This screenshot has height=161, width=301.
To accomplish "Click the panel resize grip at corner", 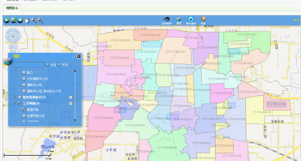I will coord(80,125).
